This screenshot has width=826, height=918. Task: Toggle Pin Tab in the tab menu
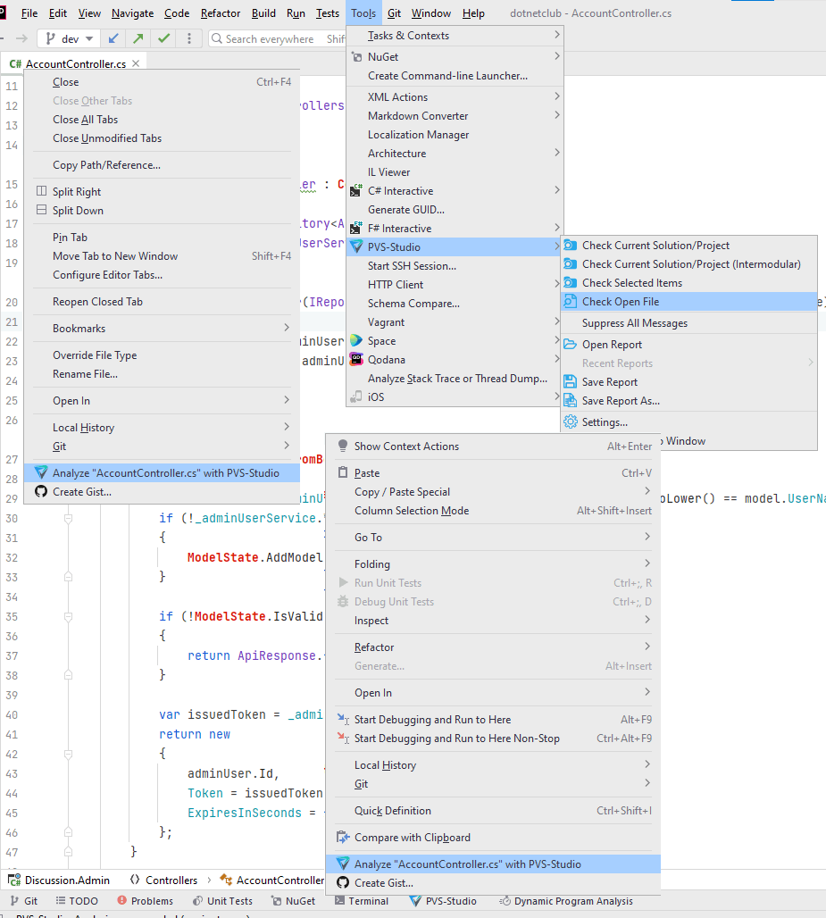pyautogui.click(x=70, y=238)
